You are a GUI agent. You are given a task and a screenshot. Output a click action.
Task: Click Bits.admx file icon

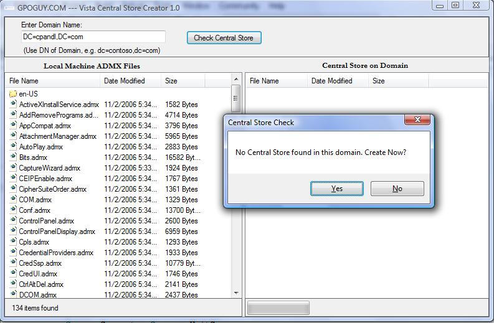click(13, 157)
